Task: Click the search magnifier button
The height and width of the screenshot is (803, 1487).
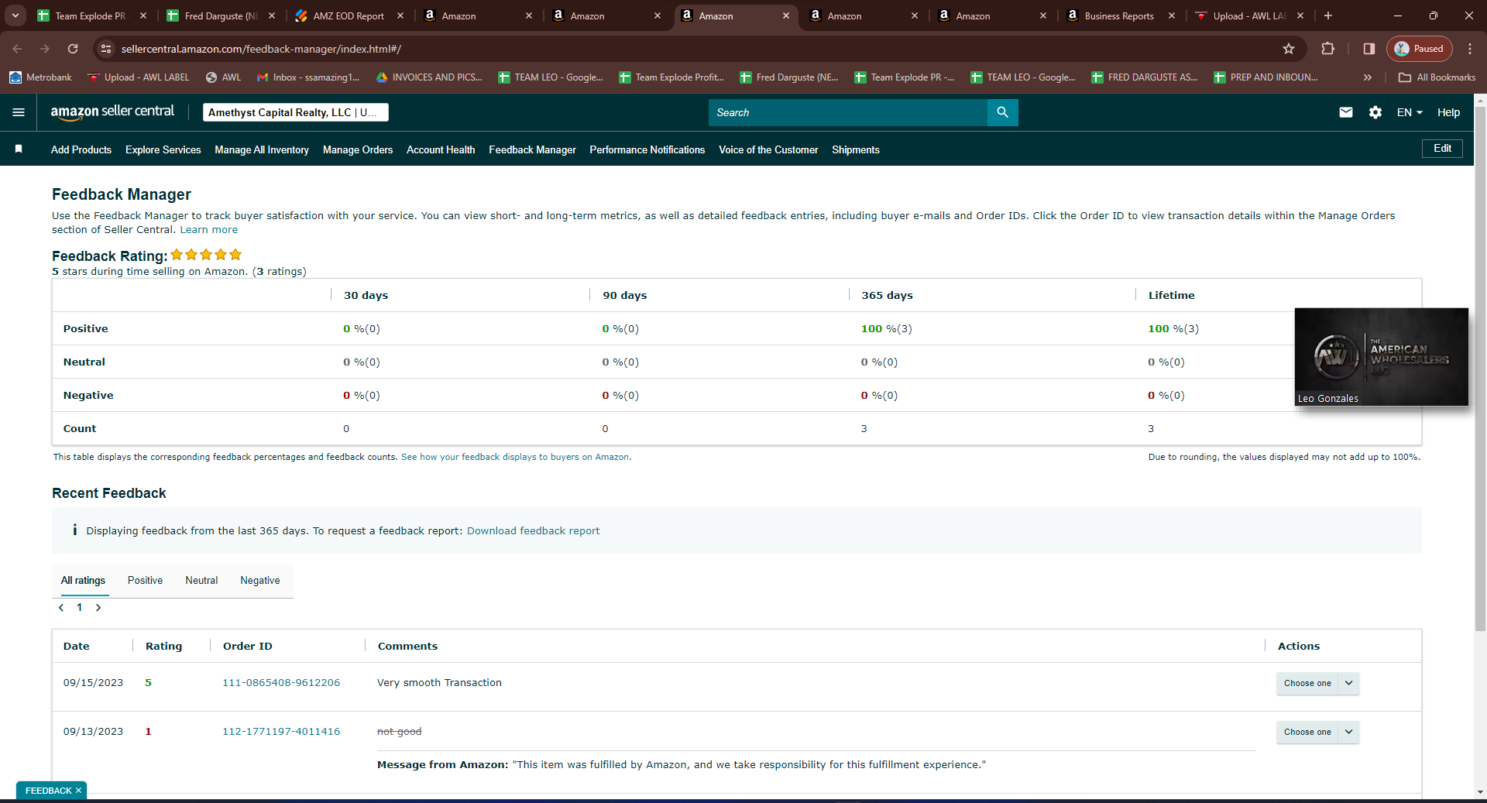Action: pos(1002,112)
